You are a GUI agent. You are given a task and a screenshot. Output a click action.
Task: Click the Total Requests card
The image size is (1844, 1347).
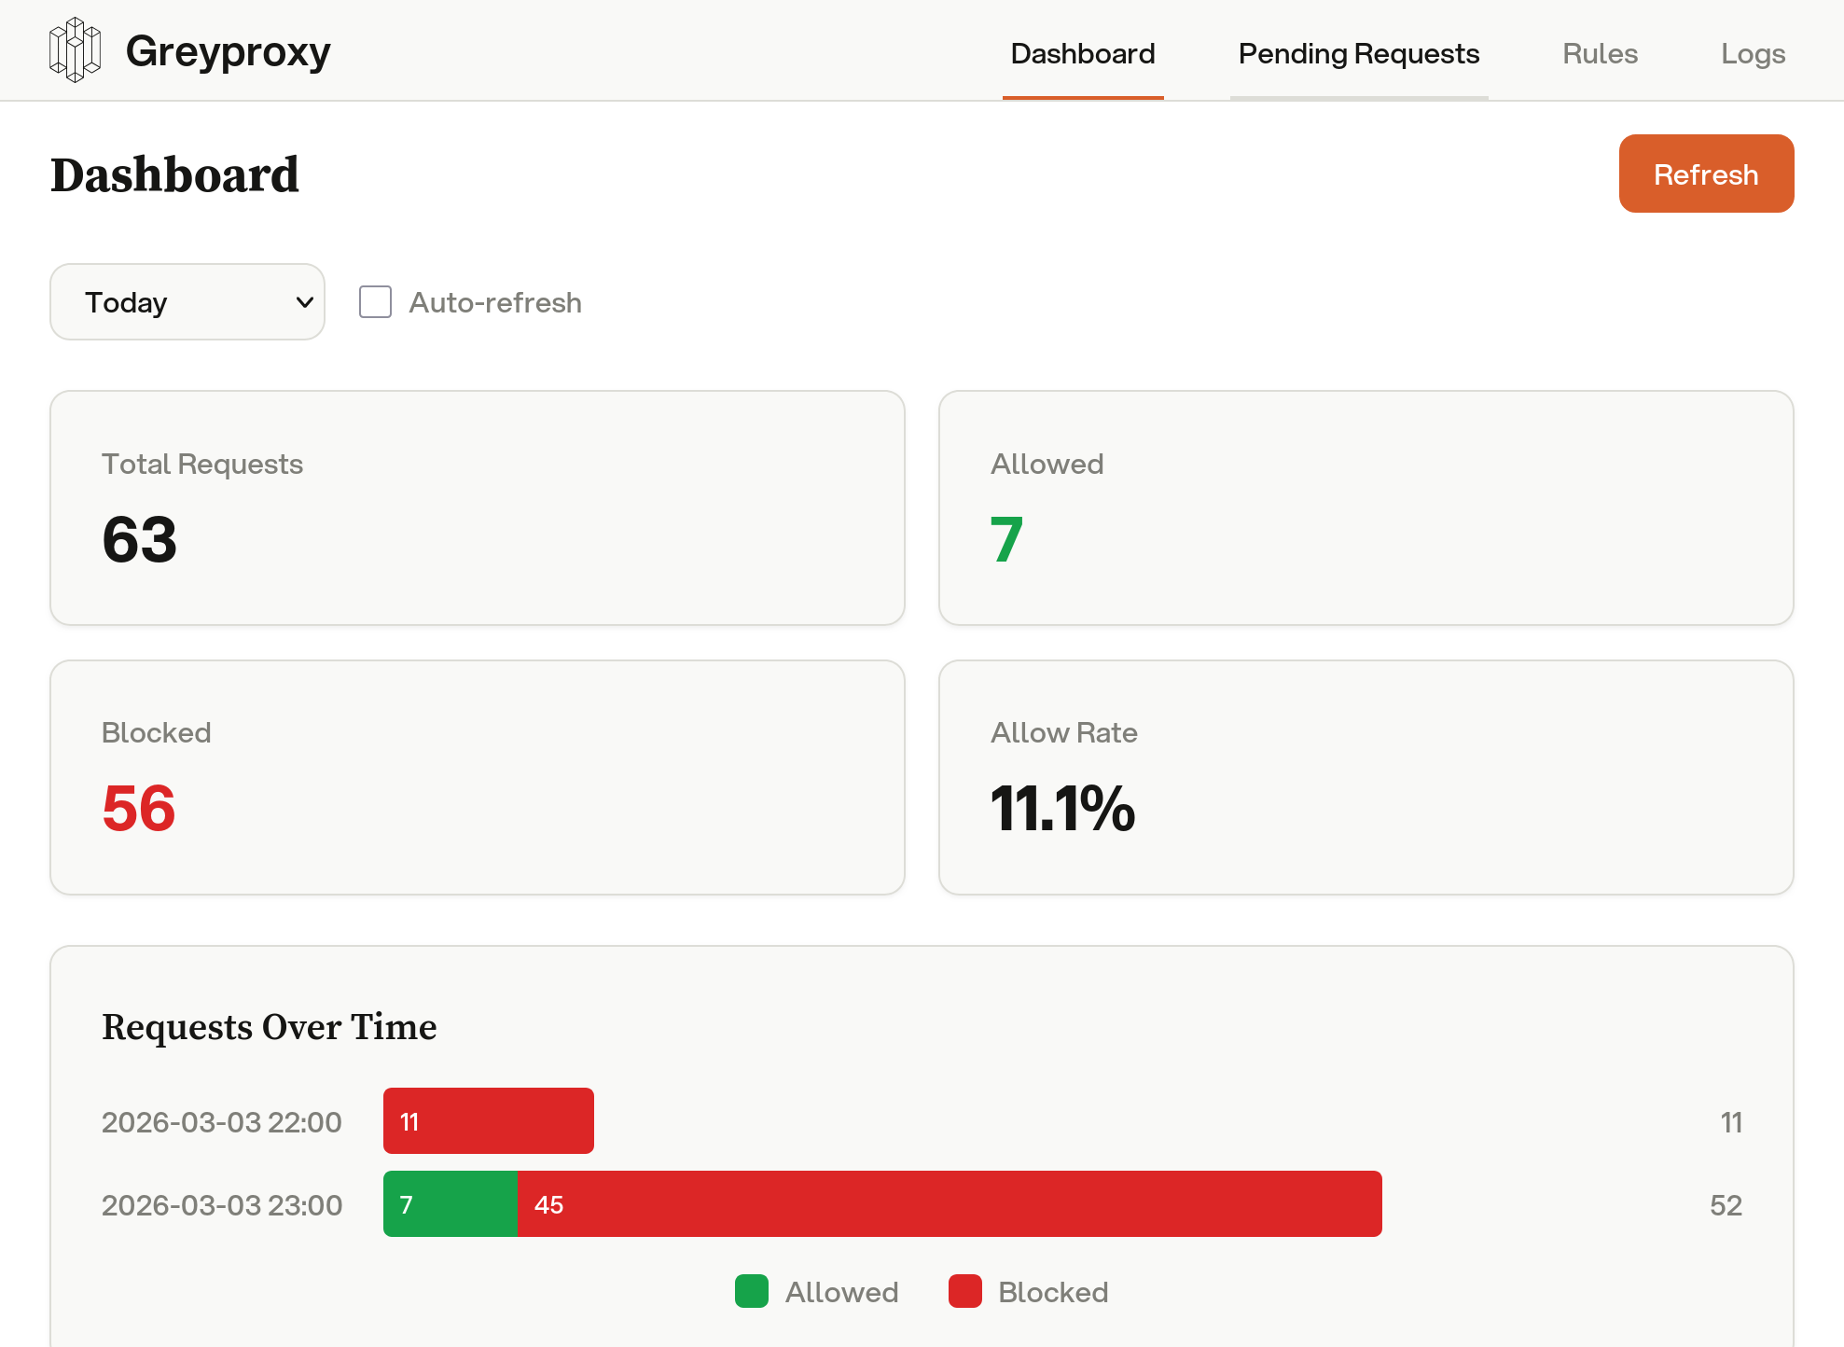[477, 507]
